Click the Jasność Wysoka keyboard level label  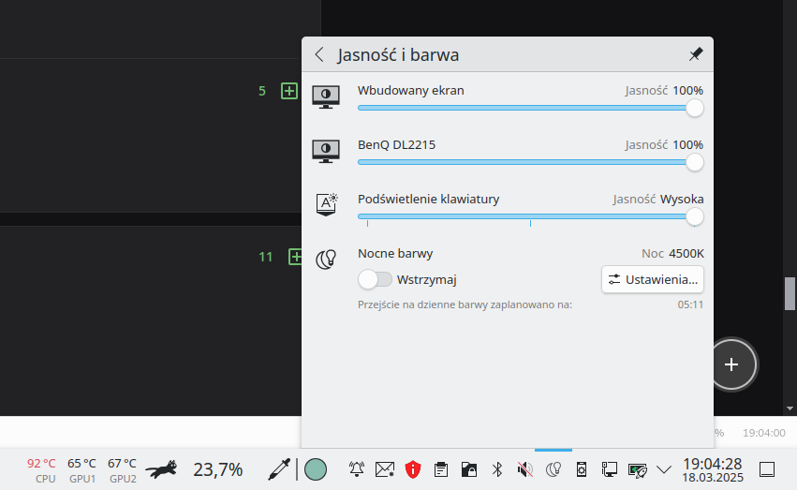coord(658,200)
